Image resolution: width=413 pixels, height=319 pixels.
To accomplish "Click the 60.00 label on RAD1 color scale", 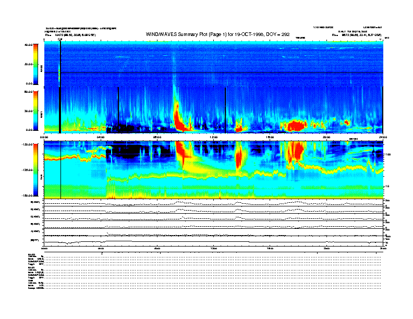I will coord(29,92).
